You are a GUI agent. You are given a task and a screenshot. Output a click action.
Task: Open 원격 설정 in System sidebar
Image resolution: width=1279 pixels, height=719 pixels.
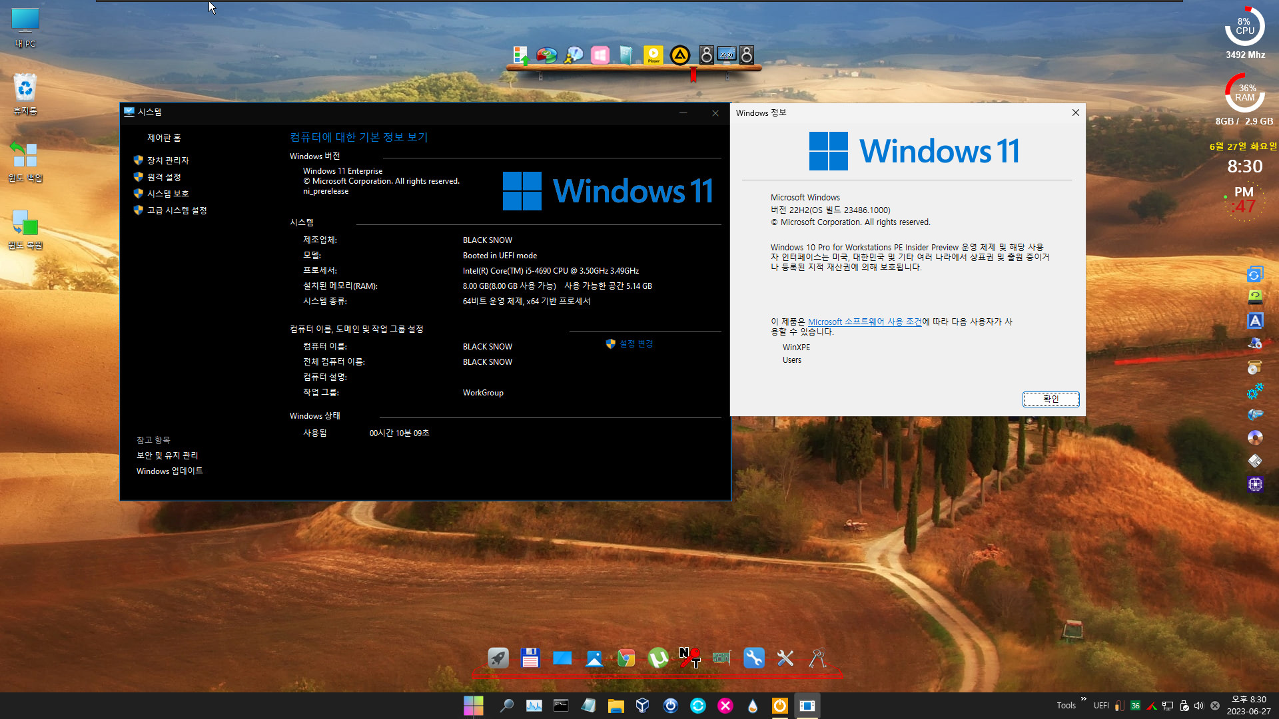pyautogui.click(x=164, y=177)
